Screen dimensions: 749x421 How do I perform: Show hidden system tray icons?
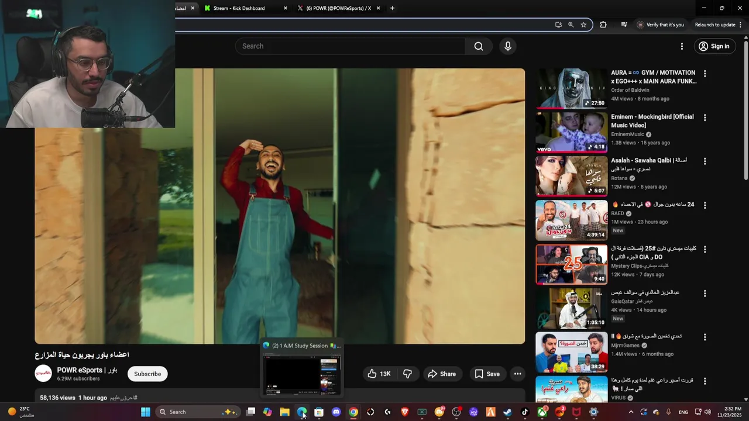point(631,412)
